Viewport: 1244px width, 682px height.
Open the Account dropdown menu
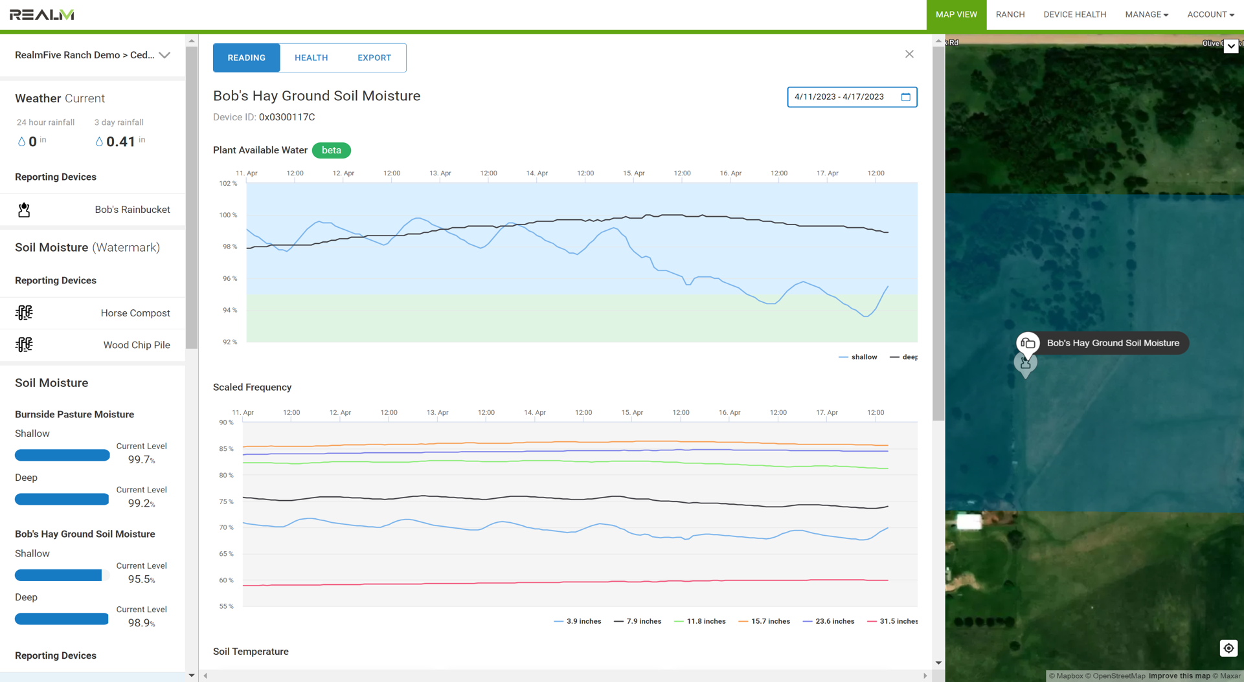pos(1210,14)
